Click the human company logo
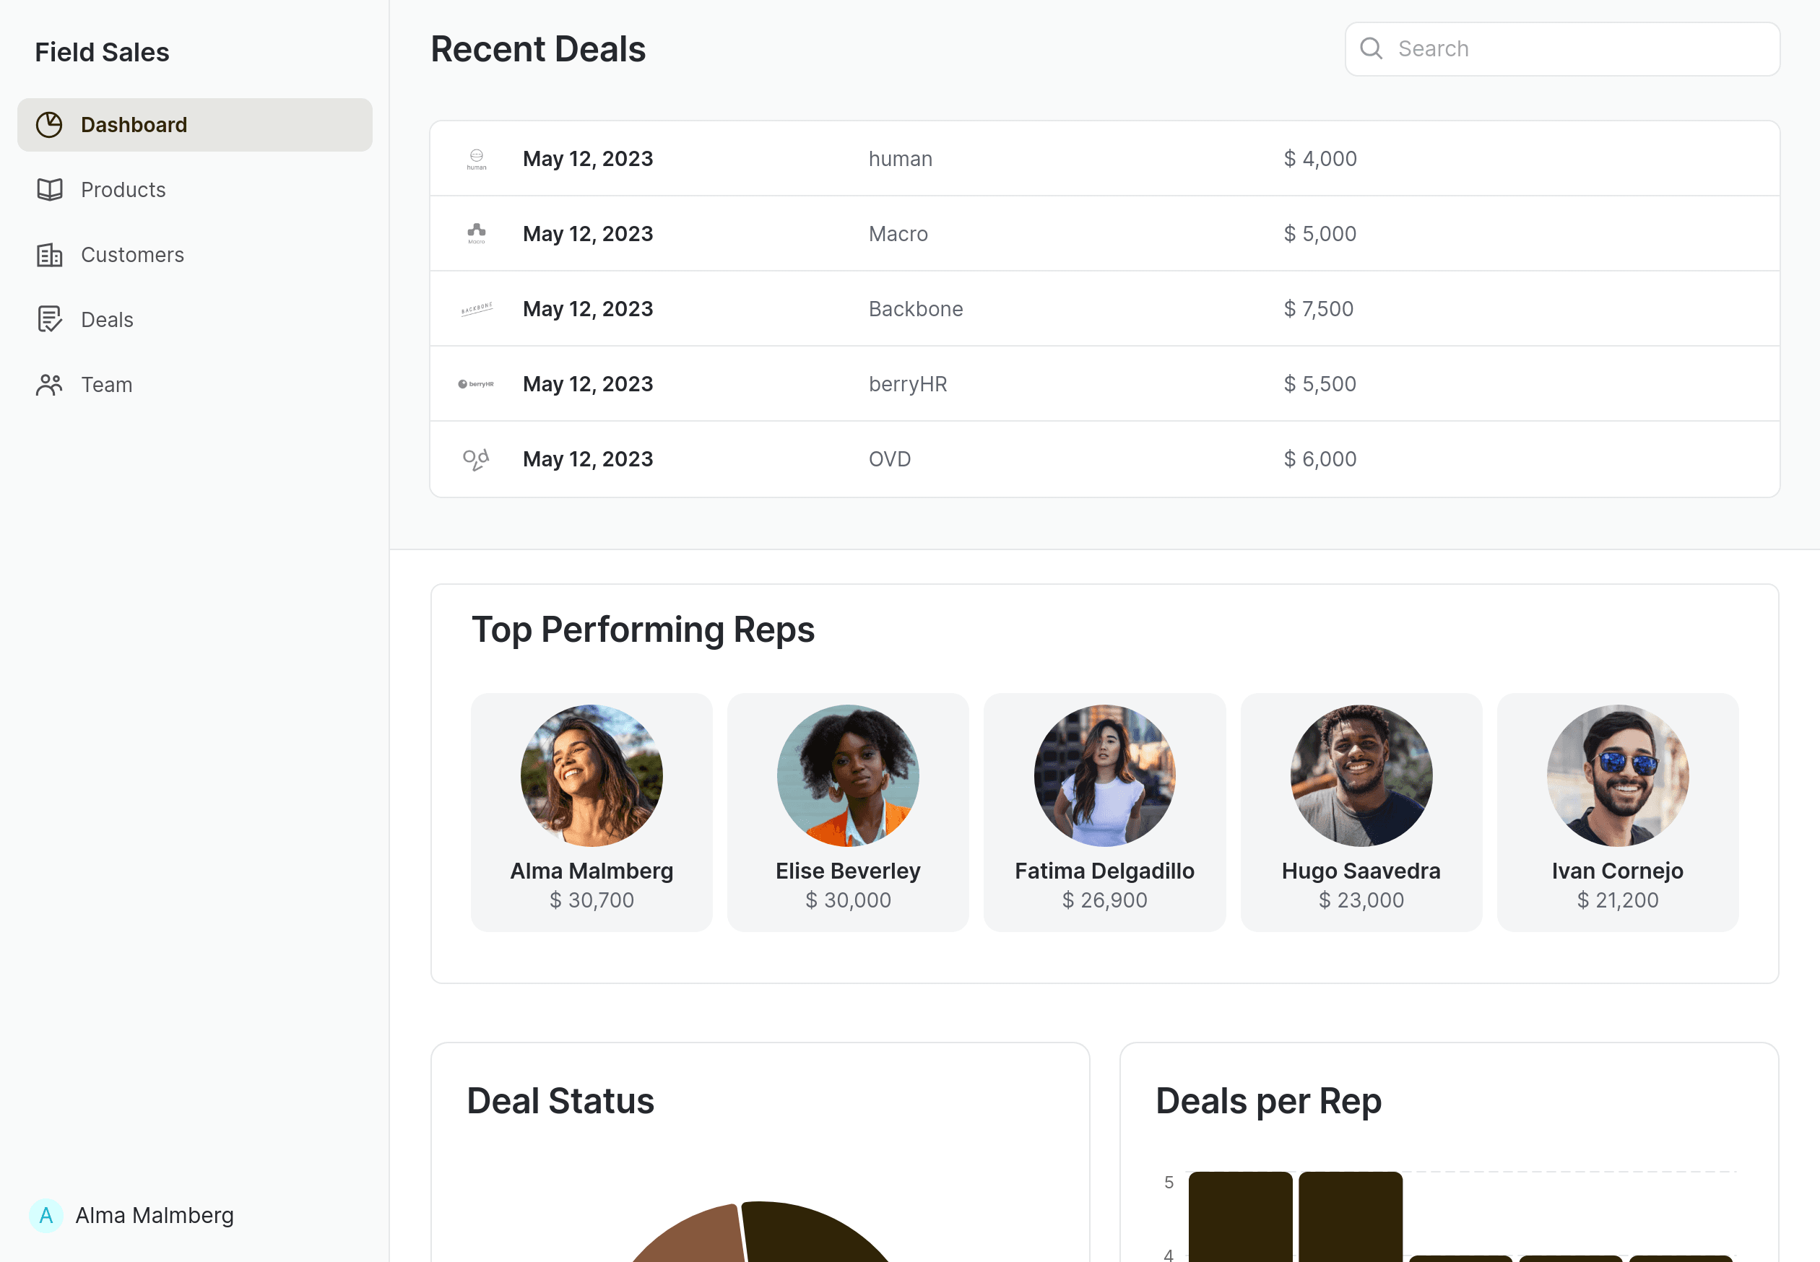 [x=476, y=159]
